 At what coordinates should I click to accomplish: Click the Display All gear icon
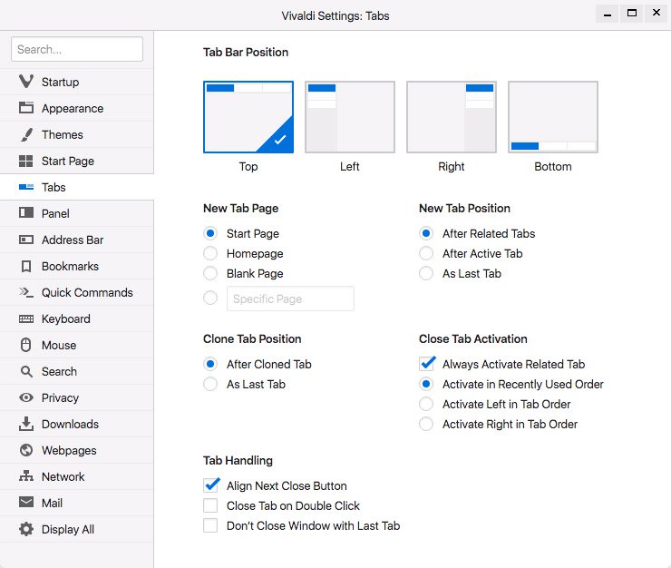(26, 529)
